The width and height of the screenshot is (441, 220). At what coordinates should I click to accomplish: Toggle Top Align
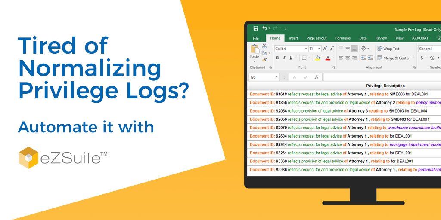[341, 48]
